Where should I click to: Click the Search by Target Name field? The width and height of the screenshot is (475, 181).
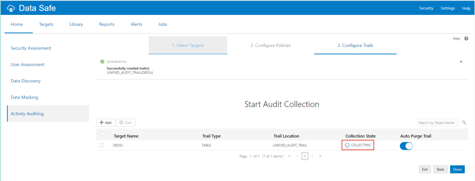point(437,123)
